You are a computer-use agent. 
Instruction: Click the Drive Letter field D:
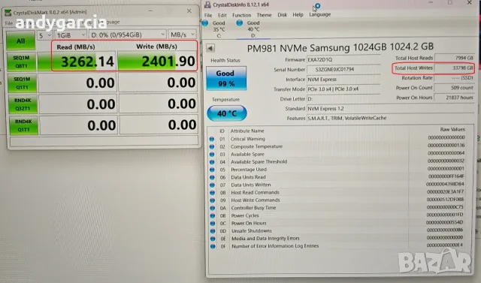[x=343, y=99]
